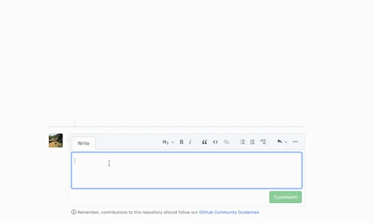Open the user avatar thumbnail
This screenshot has width=373, height=223.
pyautogui.click(x=56, y=140)
